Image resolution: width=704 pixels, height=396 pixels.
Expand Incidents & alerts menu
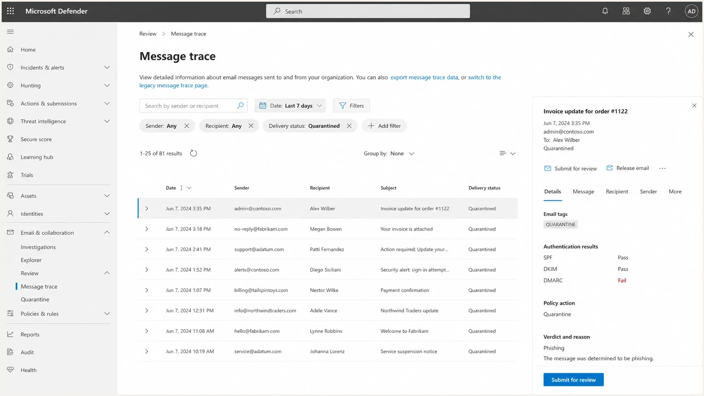coord(107,68)
